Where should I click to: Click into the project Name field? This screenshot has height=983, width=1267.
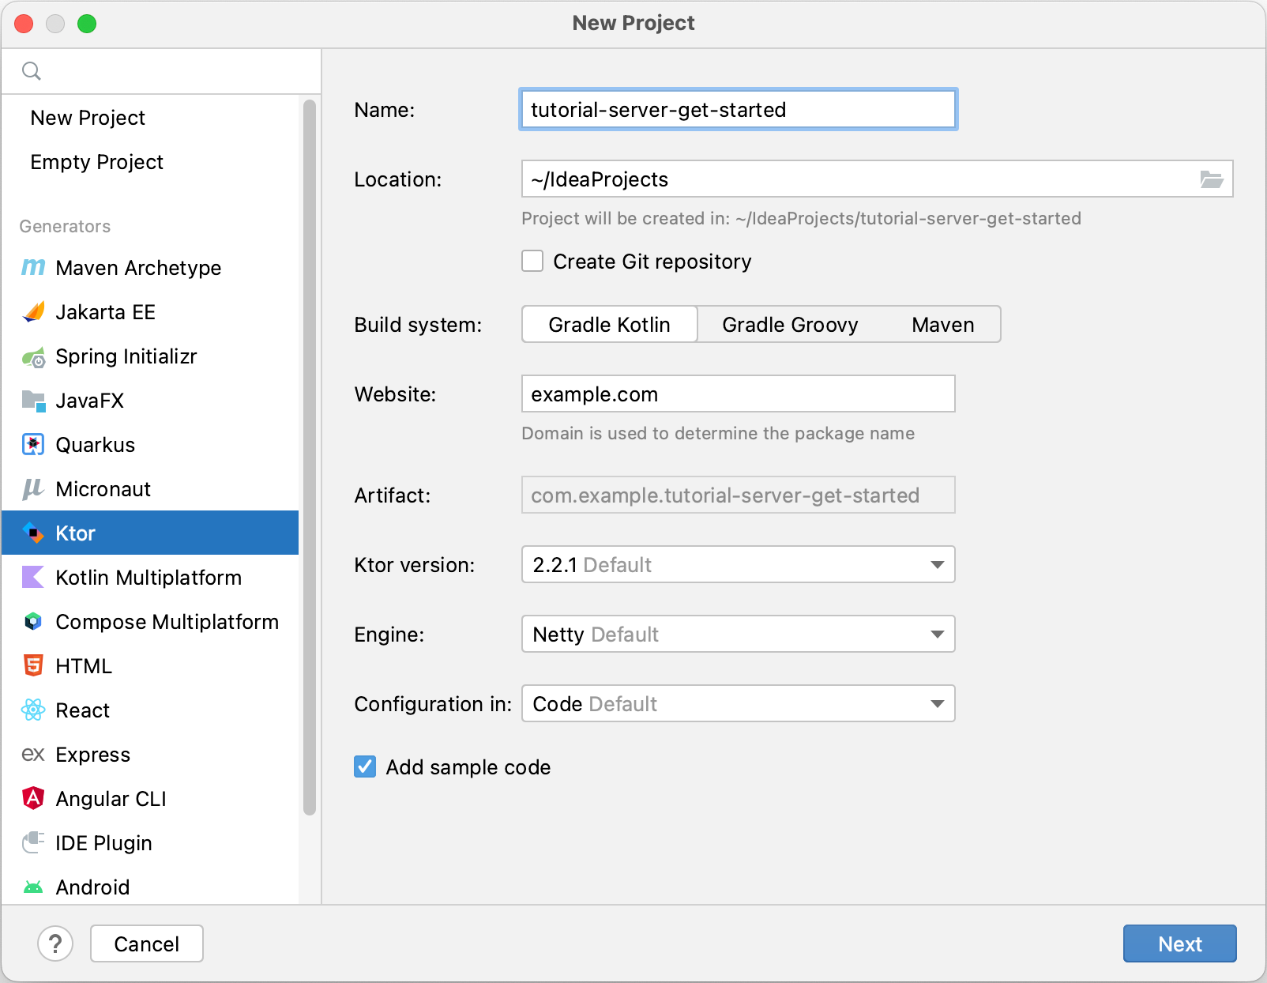739,110
